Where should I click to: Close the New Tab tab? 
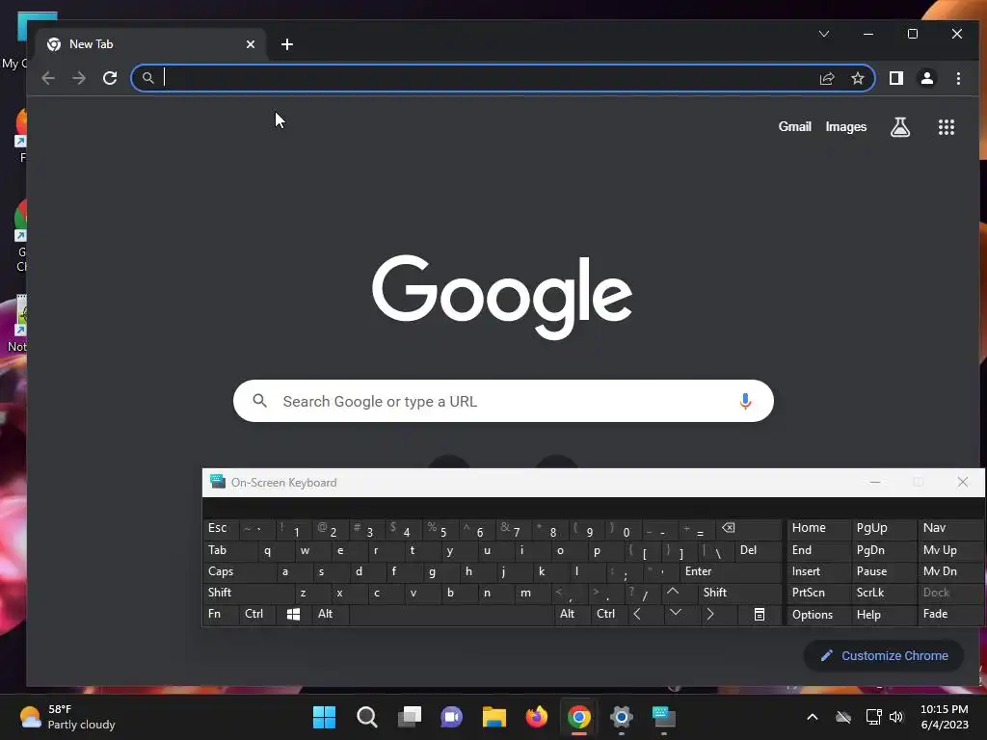(251, 44)
